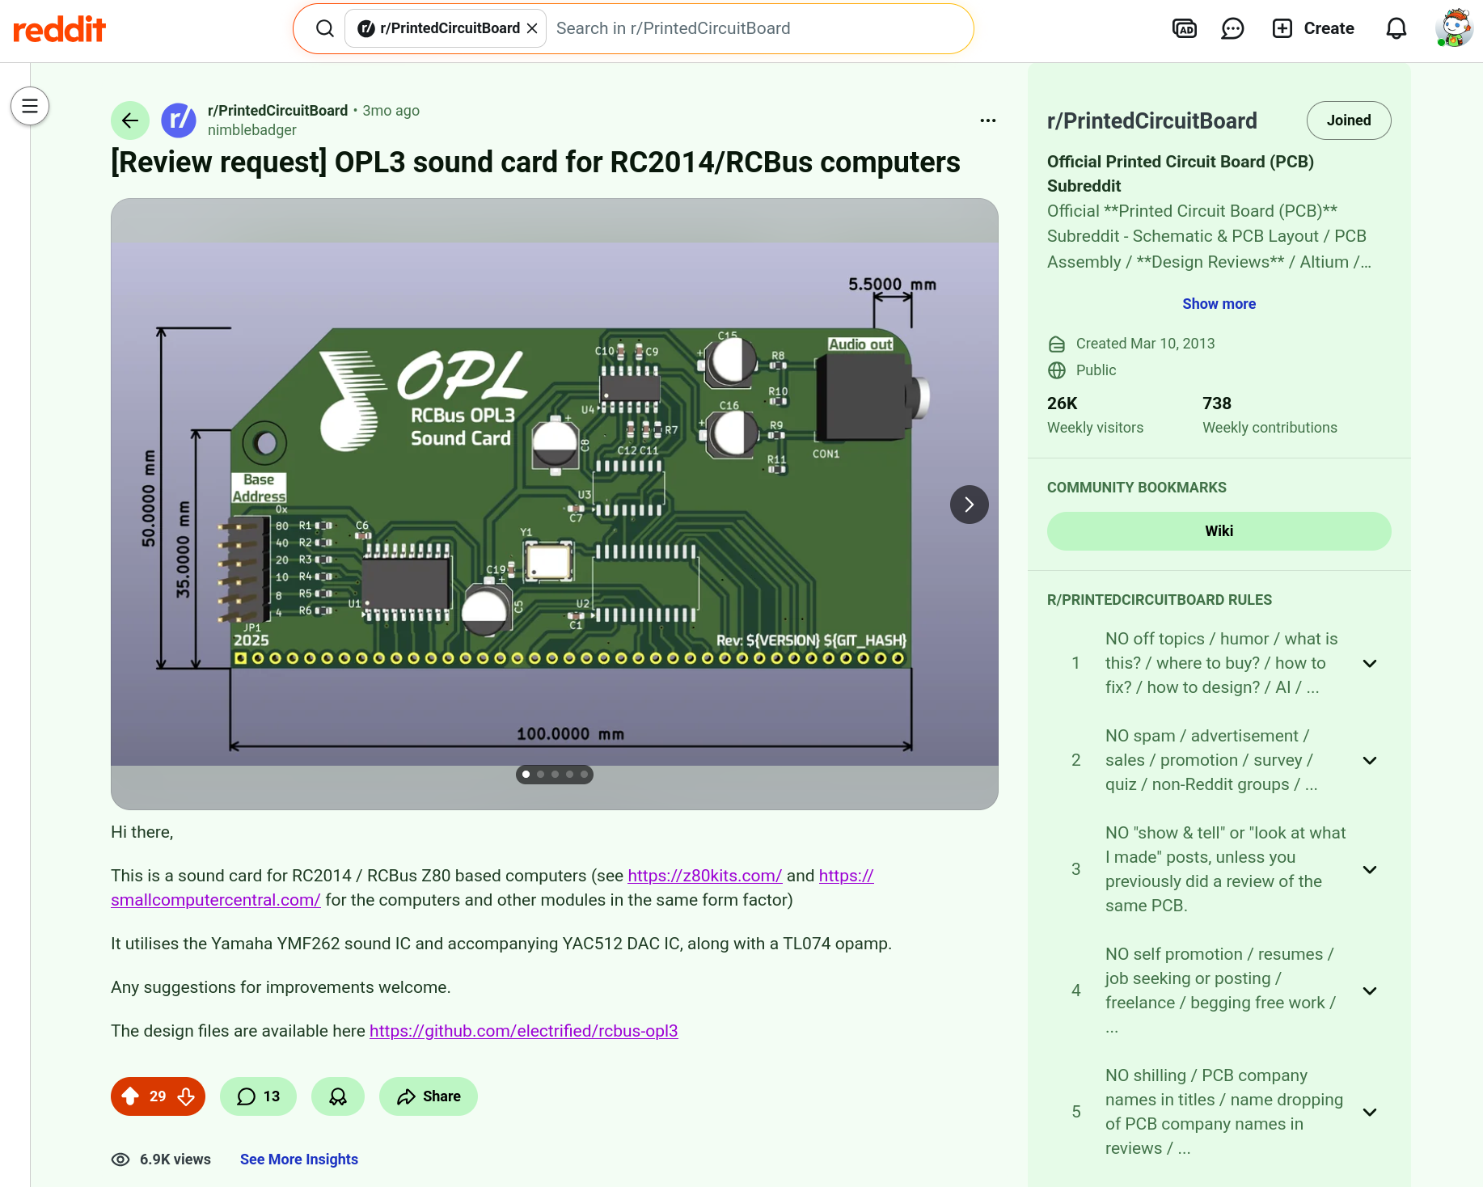The image size is (1483, 1187).
Task: Open the hamburger sidebar menu
Action: click(30, 106)
